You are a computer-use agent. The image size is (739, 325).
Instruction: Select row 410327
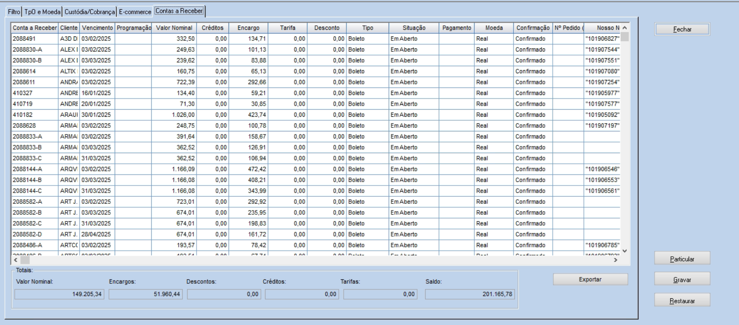pyautogui.click(x=316, y=93)
